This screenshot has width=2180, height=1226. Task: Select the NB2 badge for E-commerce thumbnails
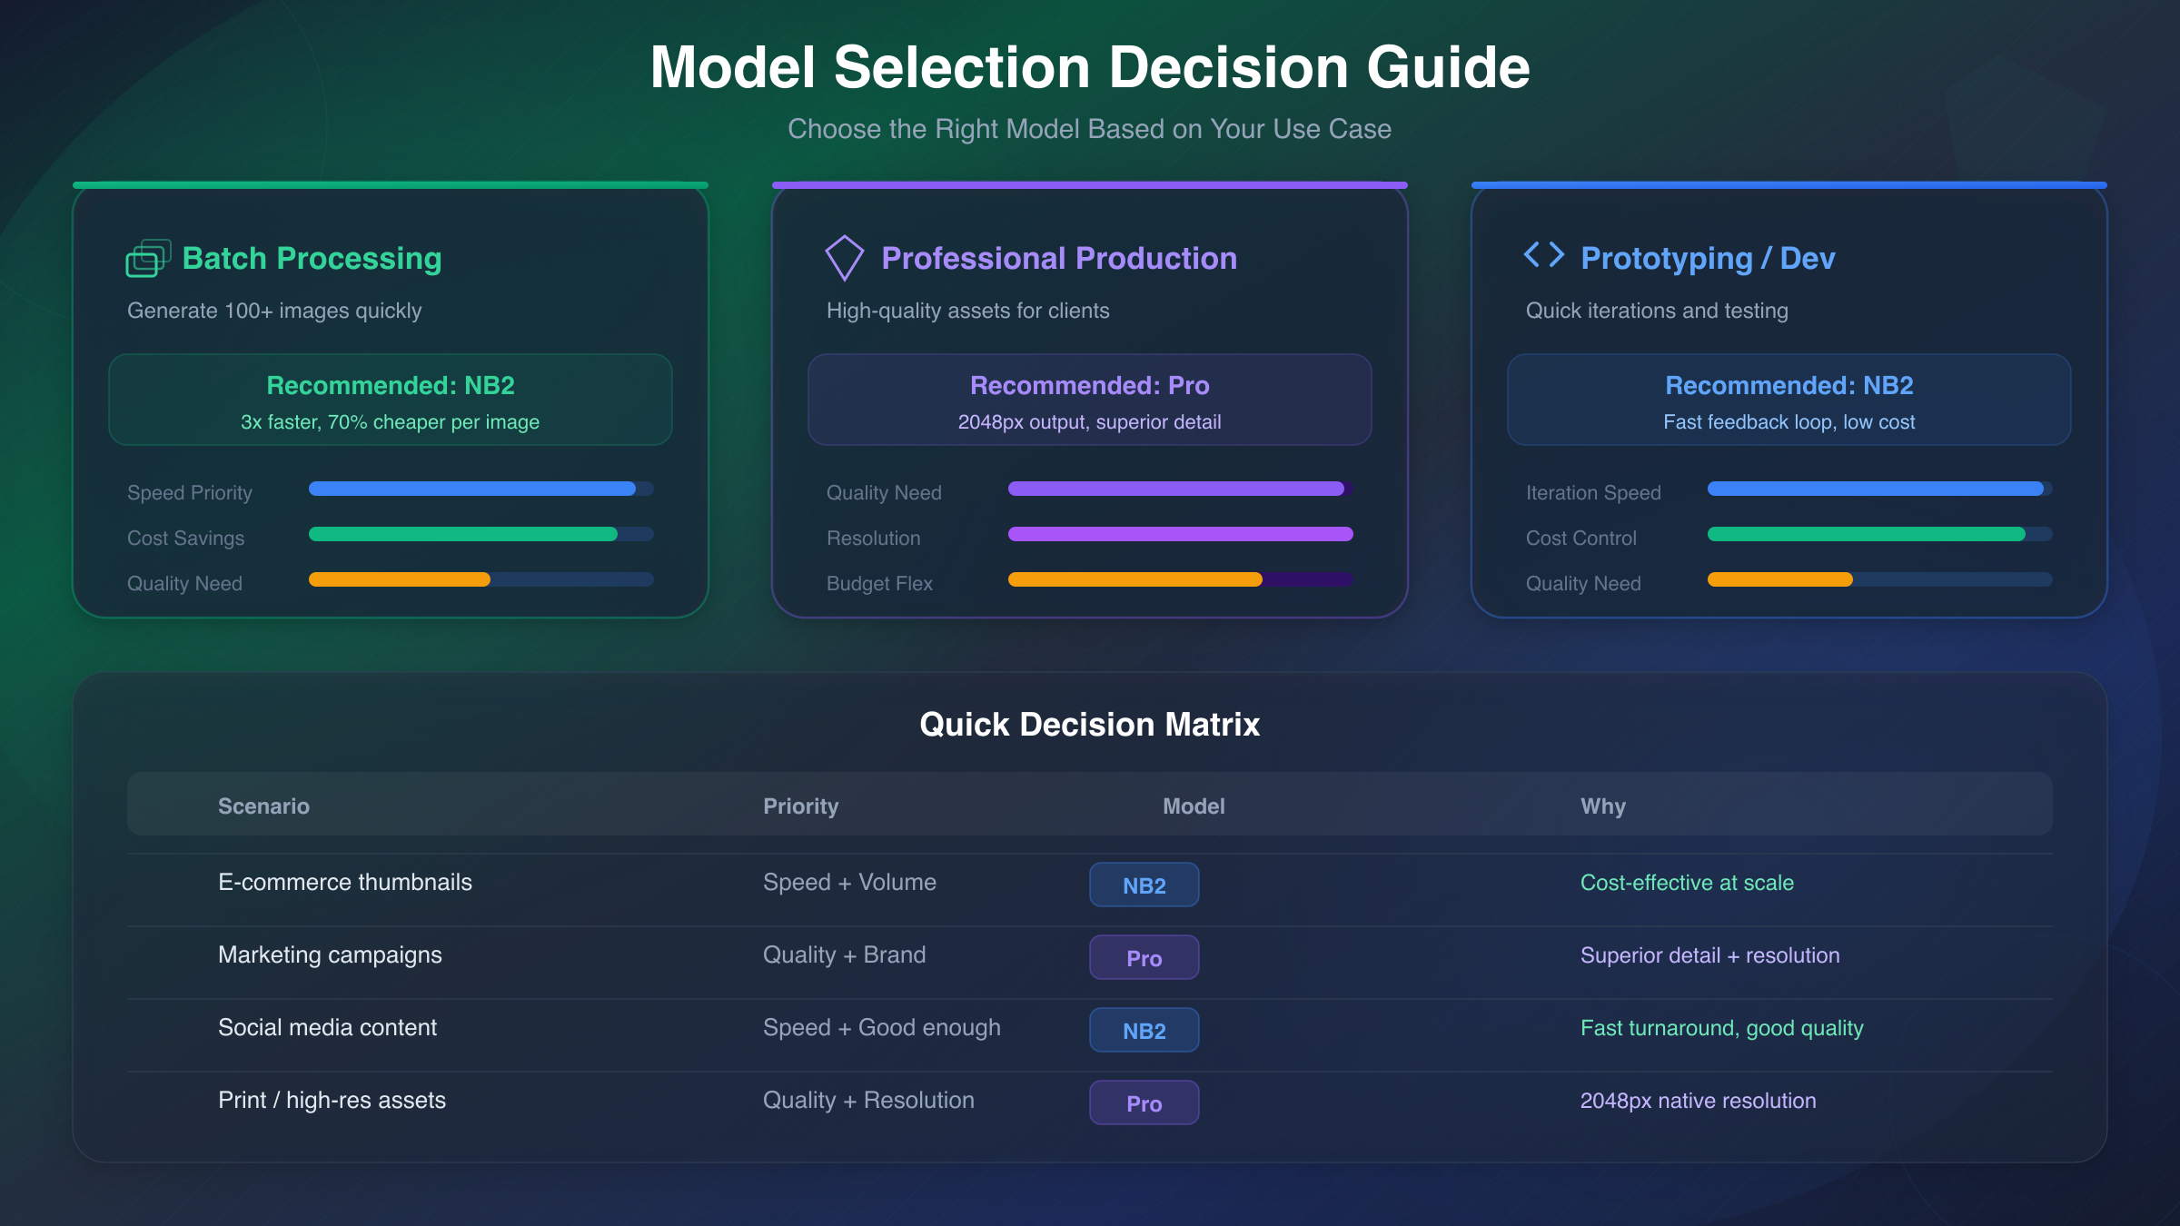pos(1144,885)
